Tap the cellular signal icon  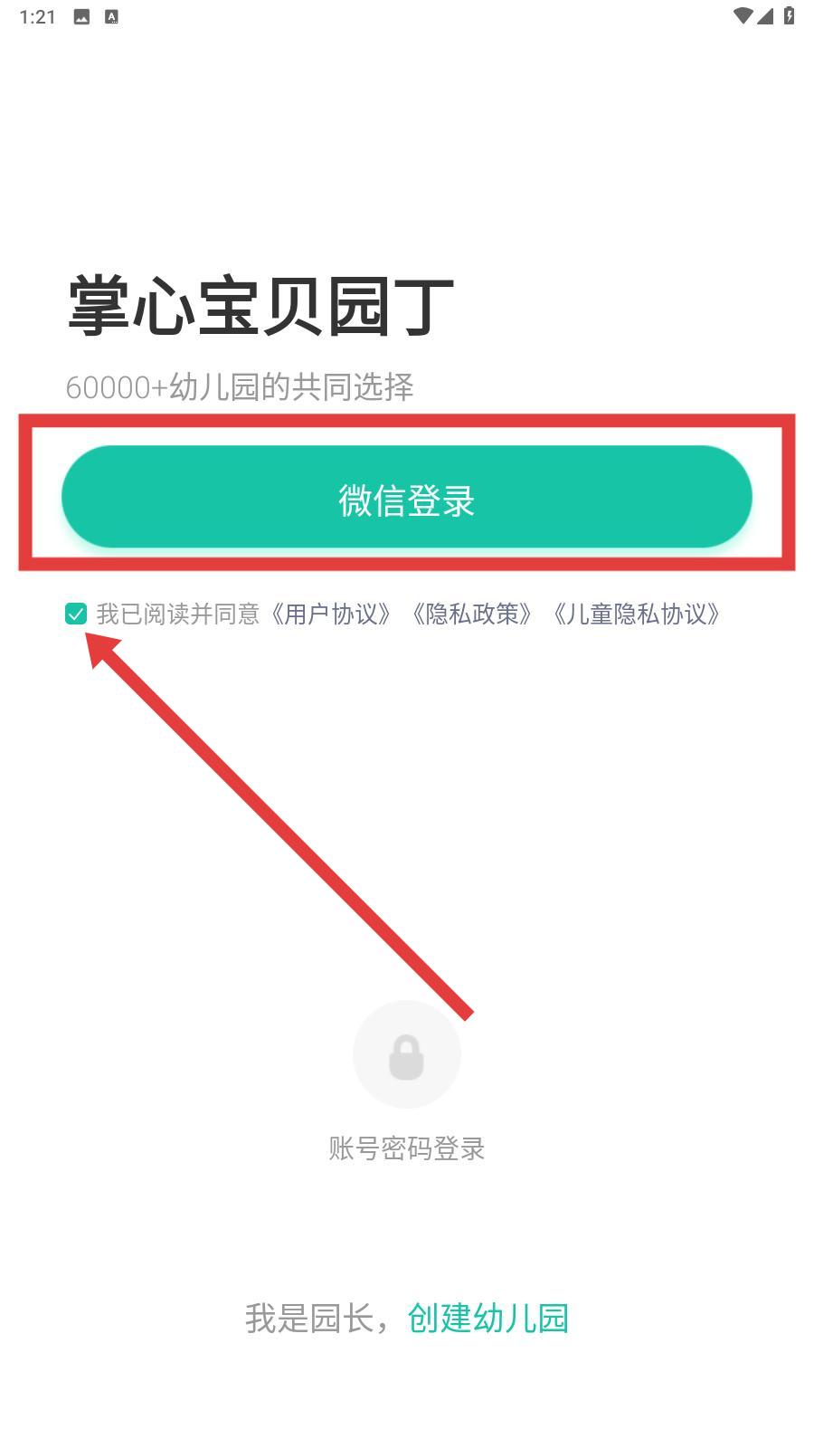tap(765, 15)
